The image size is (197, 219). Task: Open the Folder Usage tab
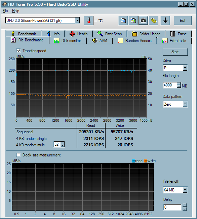tap(146, 34)
